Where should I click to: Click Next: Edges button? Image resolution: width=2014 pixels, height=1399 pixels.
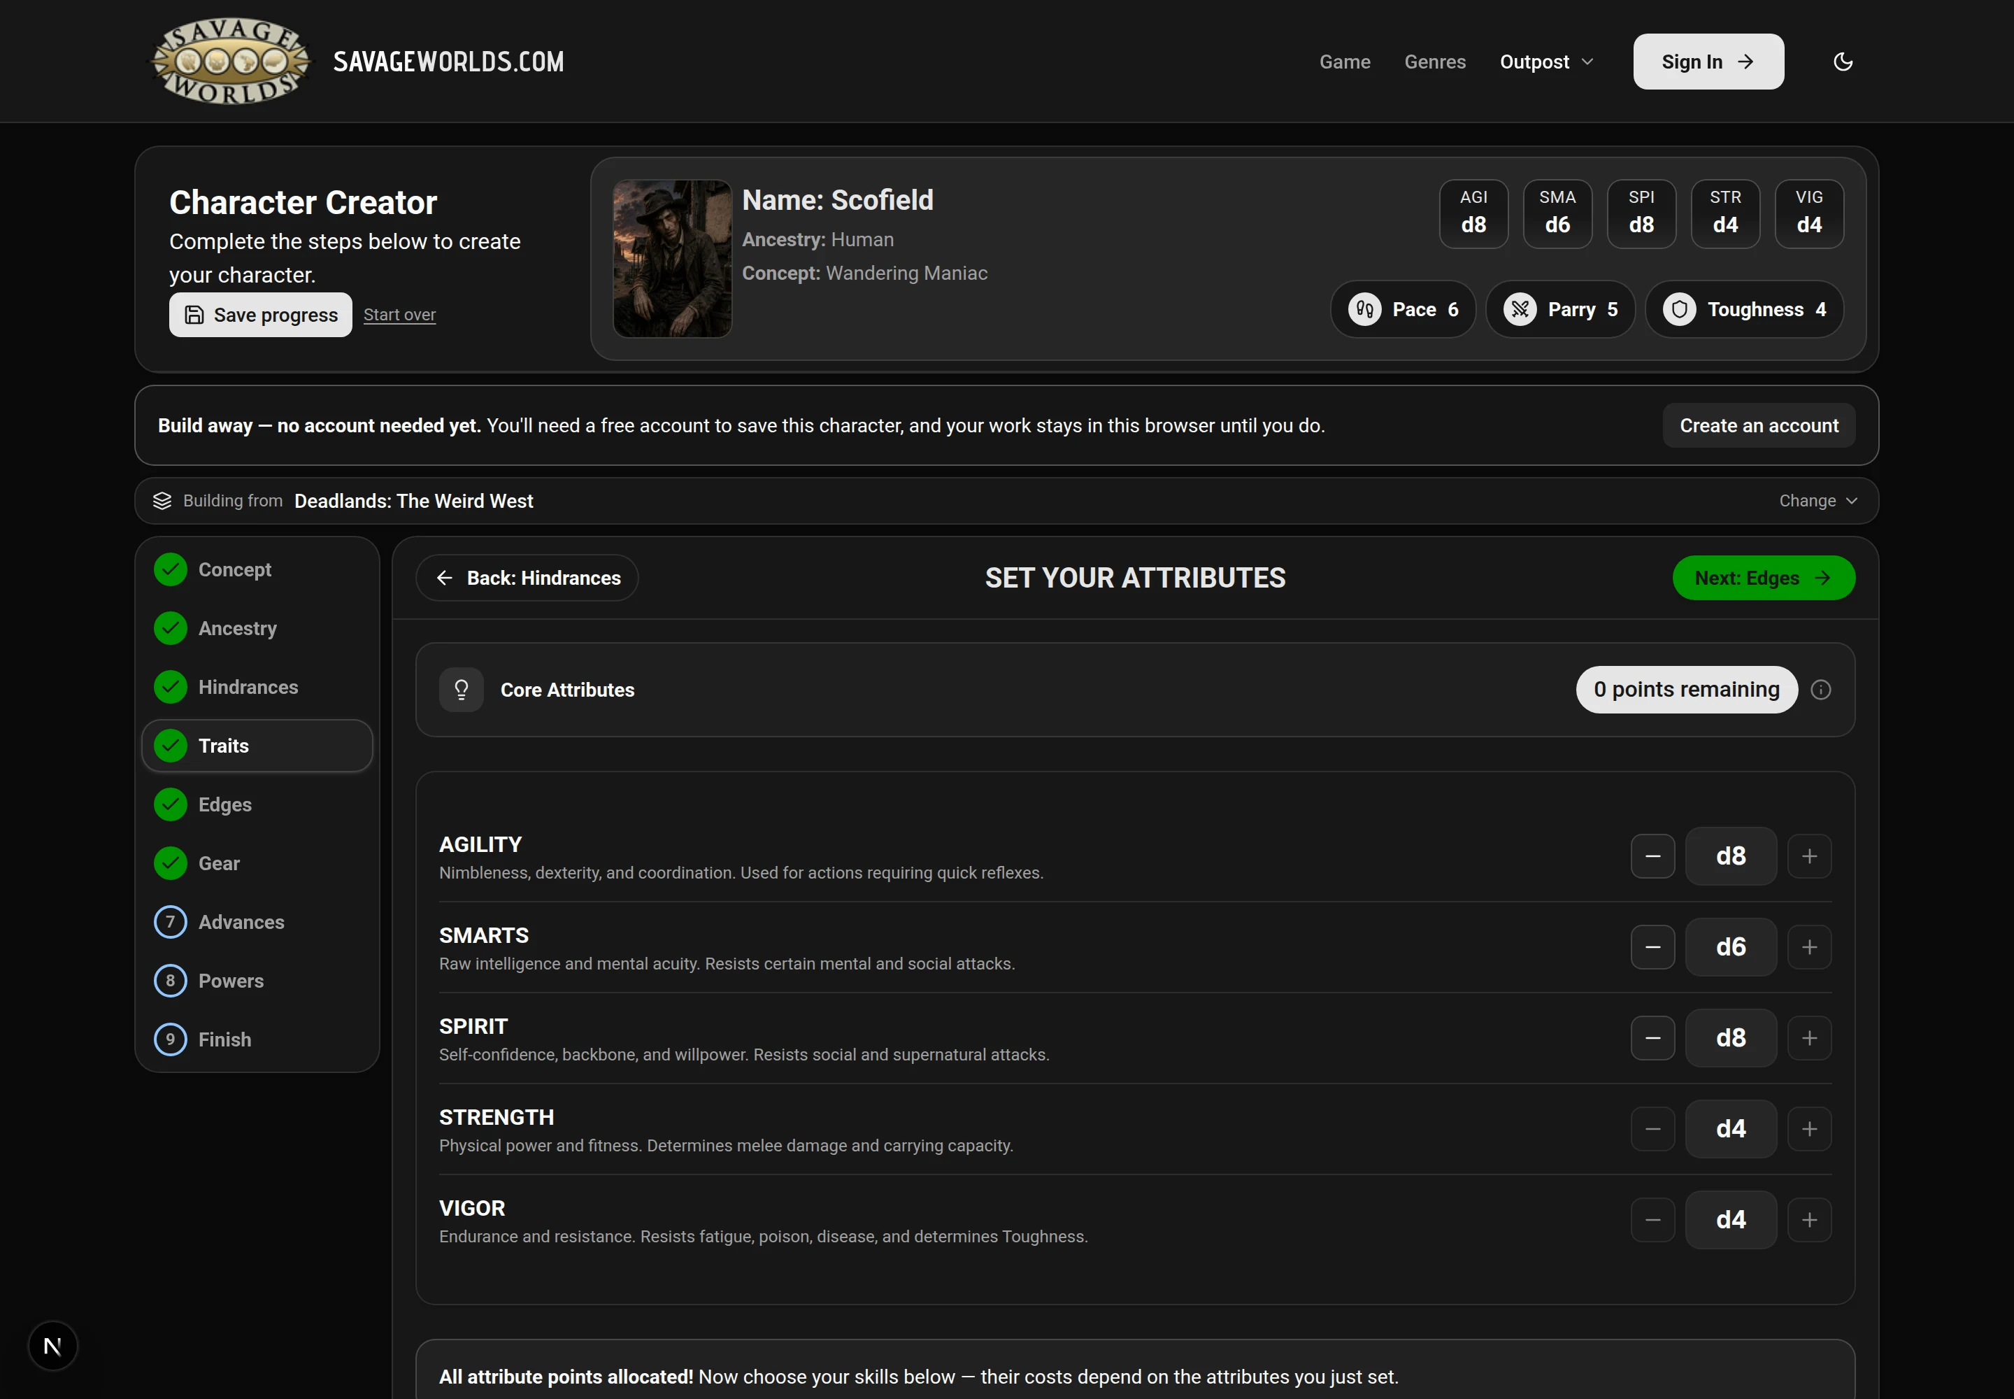tap(1764, 578)
